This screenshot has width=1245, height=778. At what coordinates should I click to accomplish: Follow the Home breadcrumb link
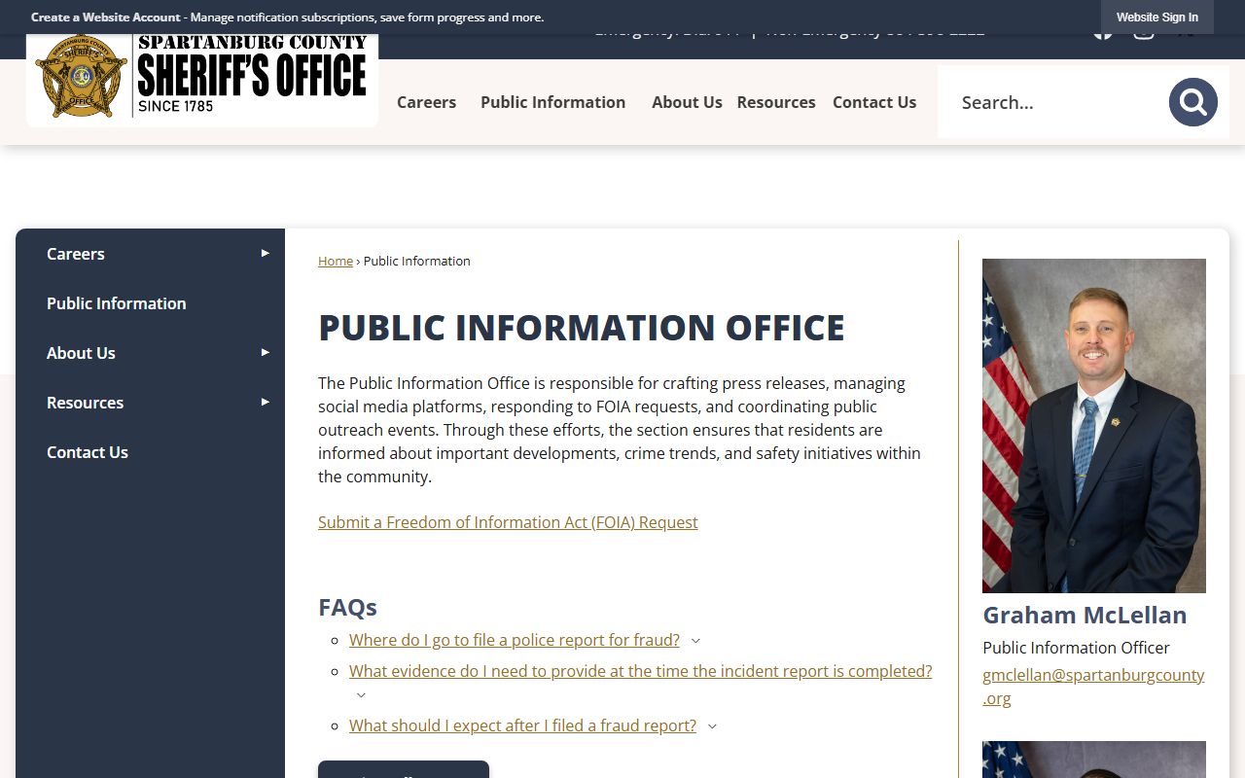click(x=336, y=261)
